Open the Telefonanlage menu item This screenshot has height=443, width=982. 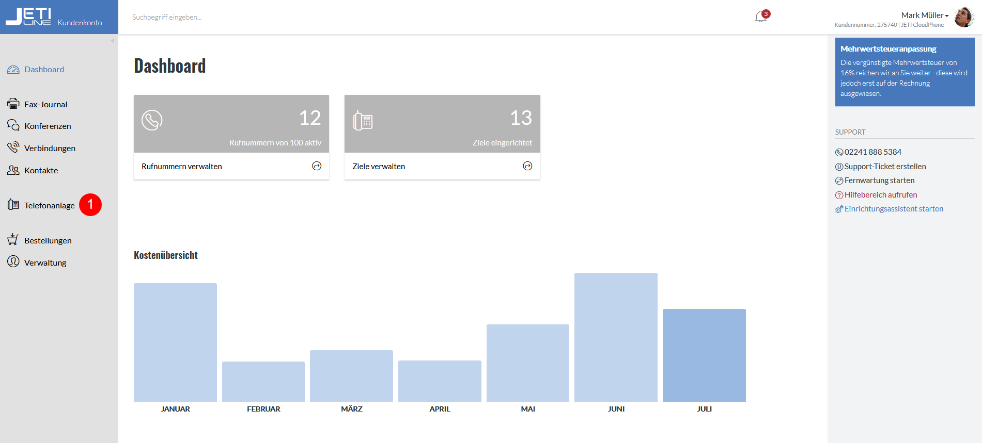click(x=49, y=205)
